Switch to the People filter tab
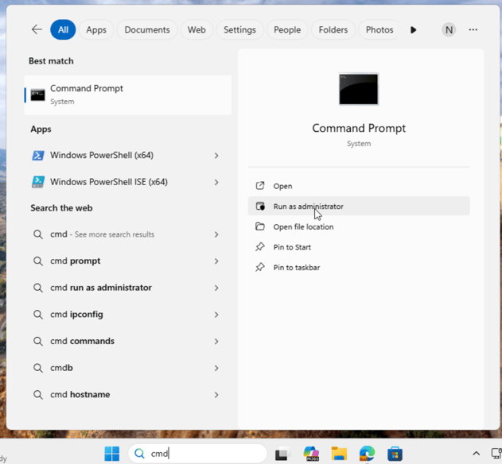 (x=287, y=29)
